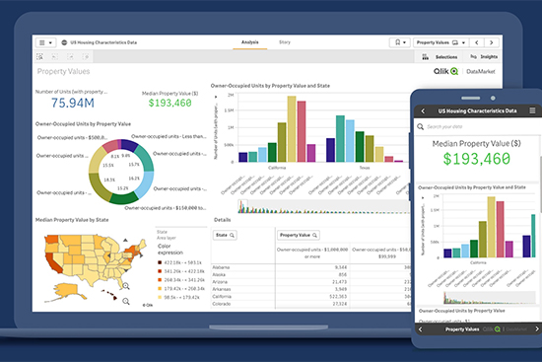Click the darkest 422.18k legend swatch
The image size is (542, 362).
coord(160,262)
